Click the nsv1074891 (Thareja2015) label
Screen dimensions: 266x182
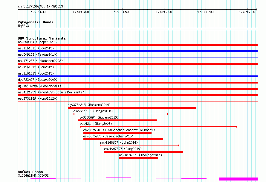[140, 155]
